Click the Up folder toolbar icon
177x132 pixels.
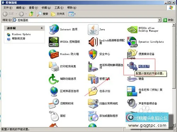tap(32, 14)
